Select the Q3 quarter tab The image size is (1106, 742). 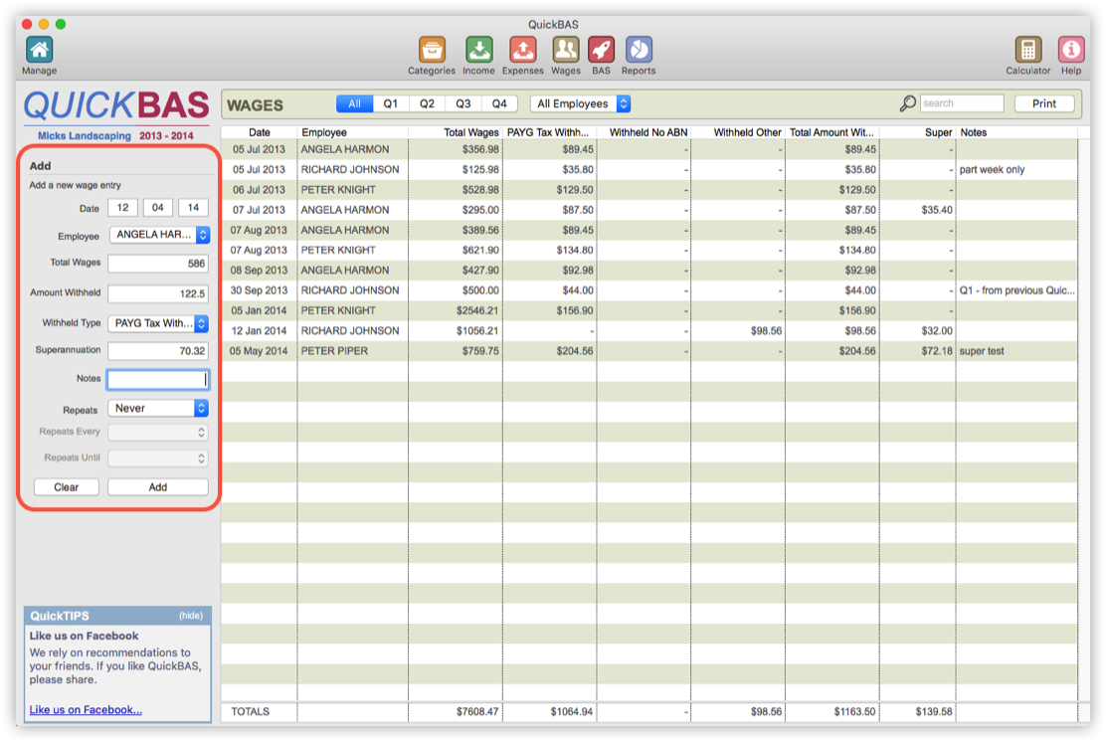click(x=462, y=104)
